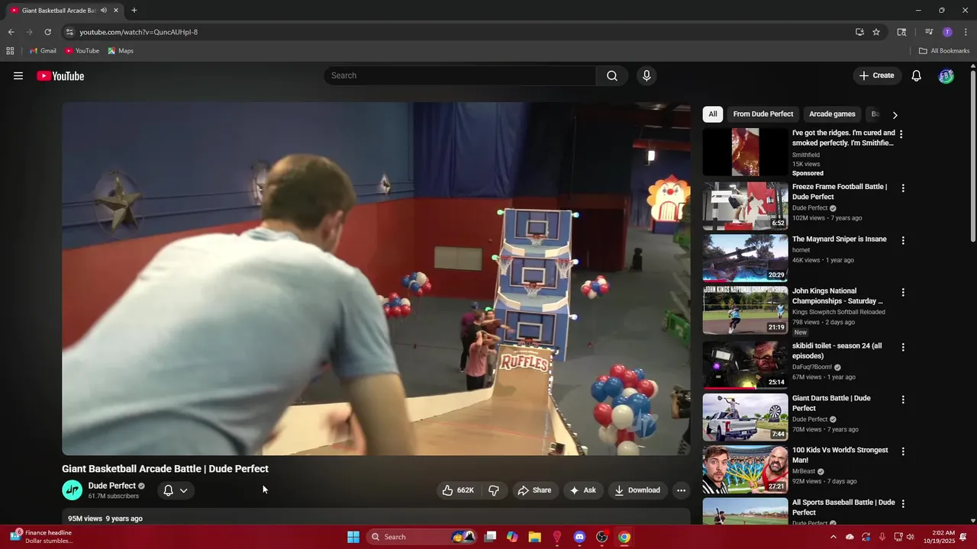The height and width of the screenshot is (549, 977).
Task: Open Freeze Frame Football Battle thumbnail
Action: [x=745, y=206]
